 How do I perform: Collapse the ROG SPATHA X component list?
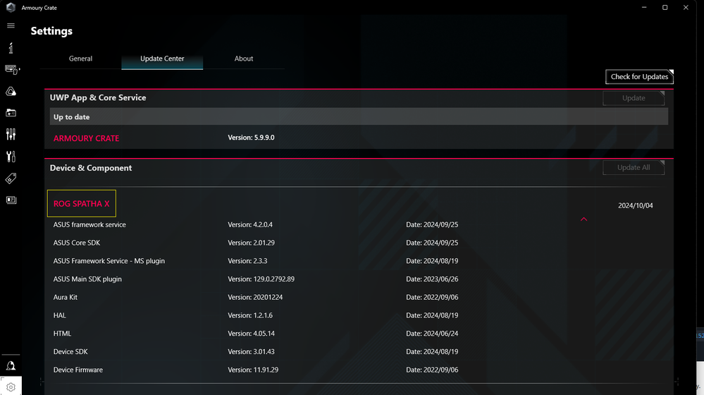[x=583, y=219]
